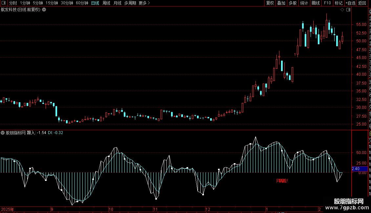The width and height of the screenshot is (371, 213).
Task: Click the month 12 timeline marker
Action: 207,209
